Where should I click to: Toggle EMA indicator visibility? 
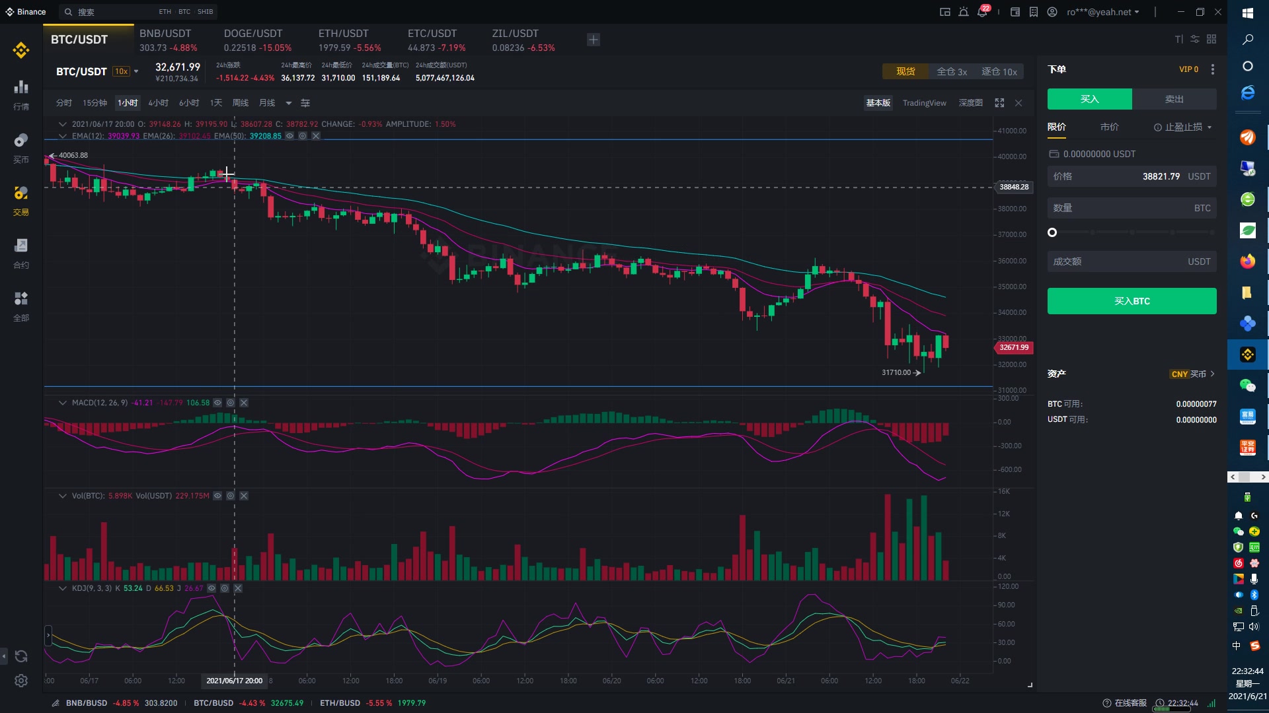[x=289, y=136]
